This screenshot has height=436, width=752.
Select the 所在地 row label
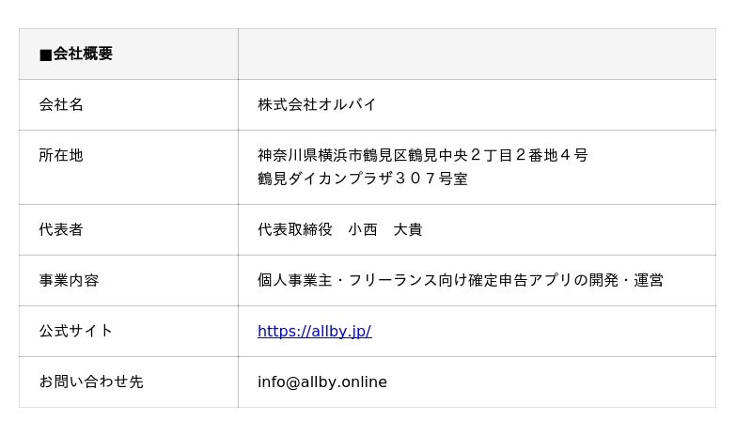(61, 155)
